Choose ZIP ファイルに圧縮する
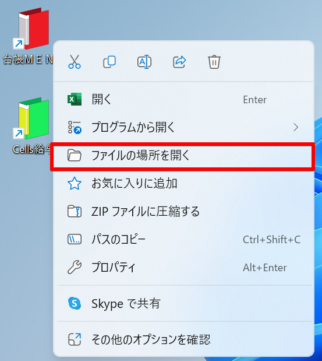Image resolution: width=322 pixels, height=361 pixels. (x=184, y=211)
